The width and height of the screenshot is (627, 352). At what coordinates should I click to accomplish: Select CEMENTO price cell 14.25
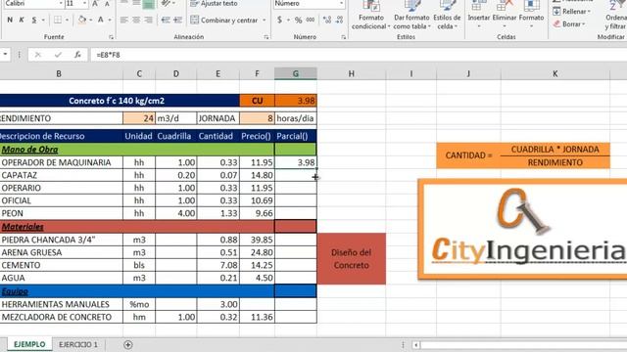tap(257, 265)
